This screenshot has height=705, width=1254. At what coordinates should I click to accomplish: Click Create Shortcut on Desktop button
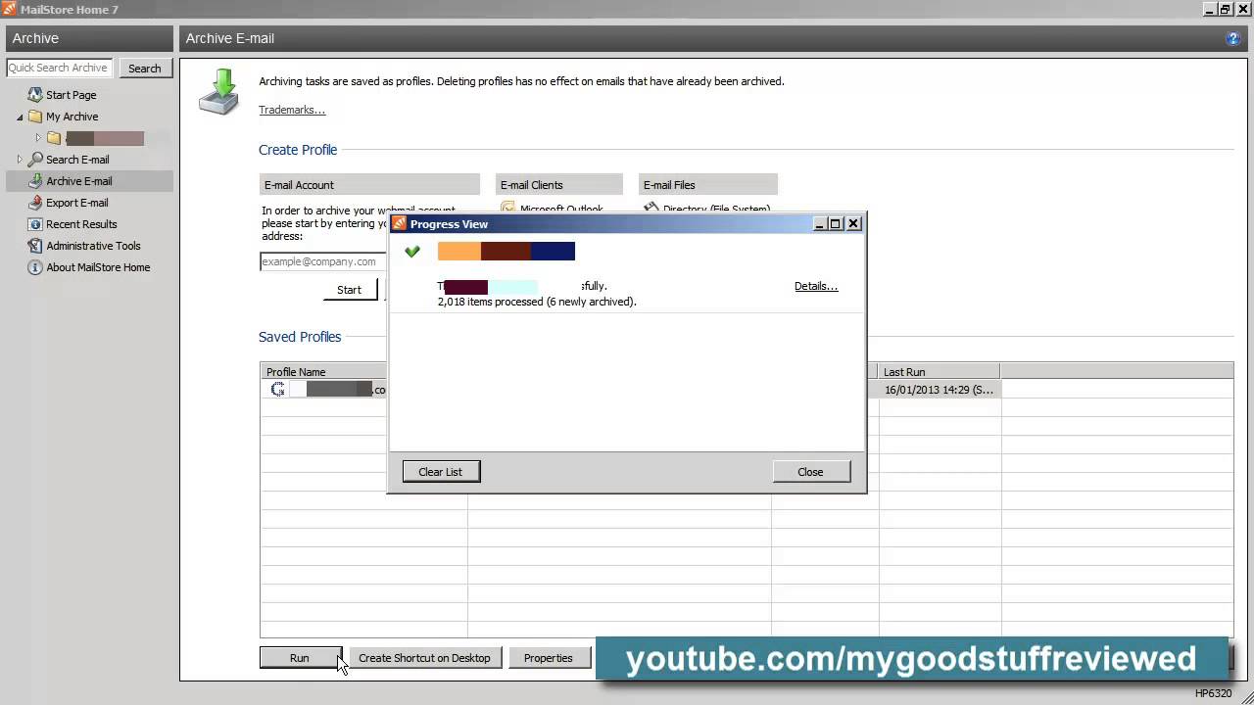[424, 658]
